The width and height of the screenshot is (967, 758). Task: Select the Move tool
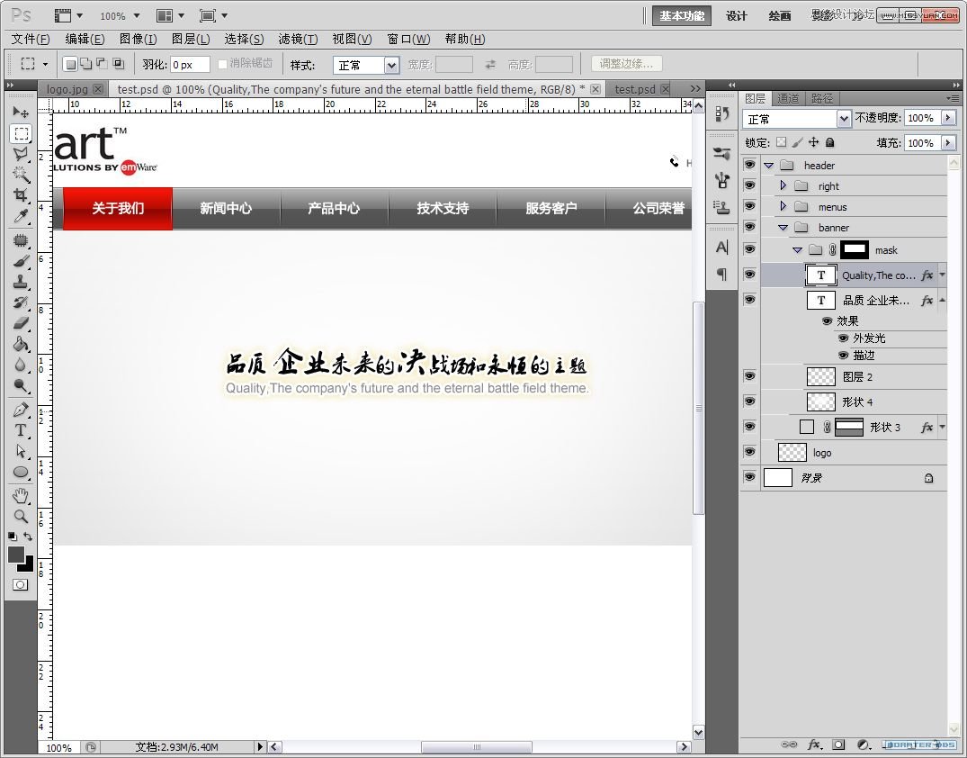(x=21, y=113)
